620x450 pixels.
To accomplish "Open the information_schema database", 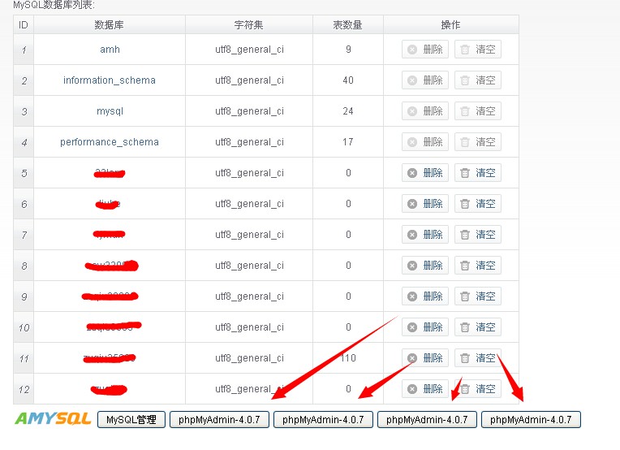I will 110,80.
